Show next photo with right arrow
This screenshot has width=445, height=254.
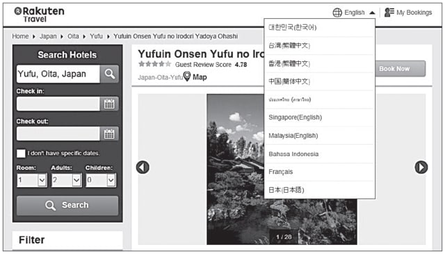(x=421, y=167)
